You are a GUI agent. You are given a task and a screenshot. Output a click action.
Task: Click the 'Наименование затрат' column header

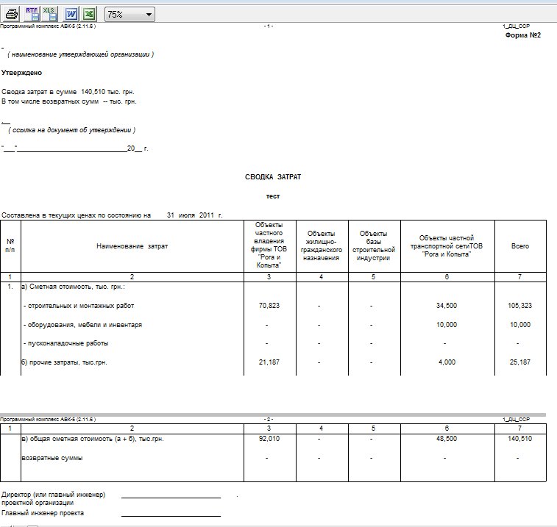pyautogui.click(x=132, y=246)
